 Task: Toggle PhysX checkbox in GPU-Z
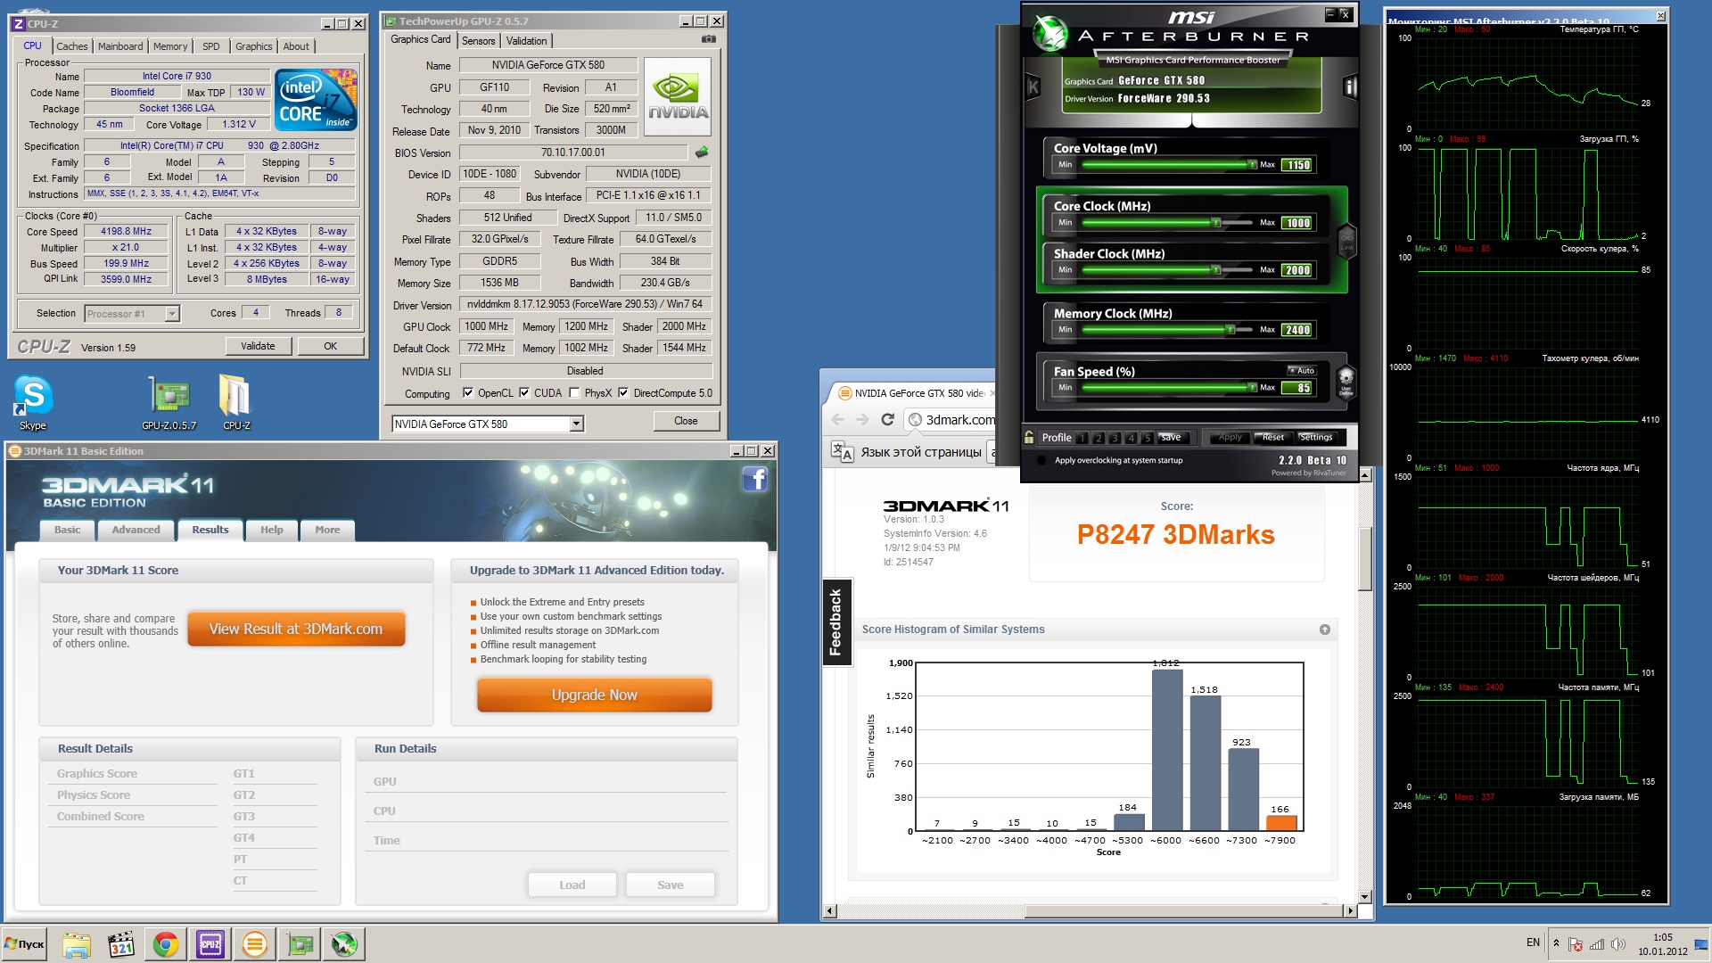pyautogui.click(x=574, y=392)
